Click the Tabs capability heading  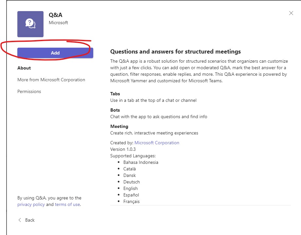115,94
